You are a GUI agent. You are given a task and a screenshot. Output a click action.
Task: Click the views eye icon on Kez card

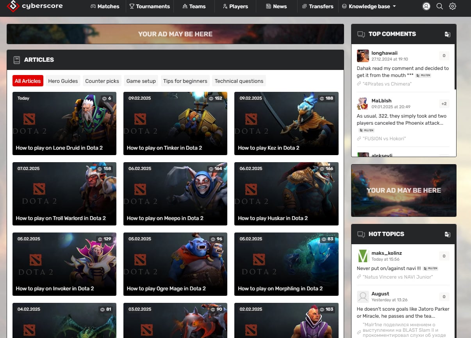click(322, 98)
